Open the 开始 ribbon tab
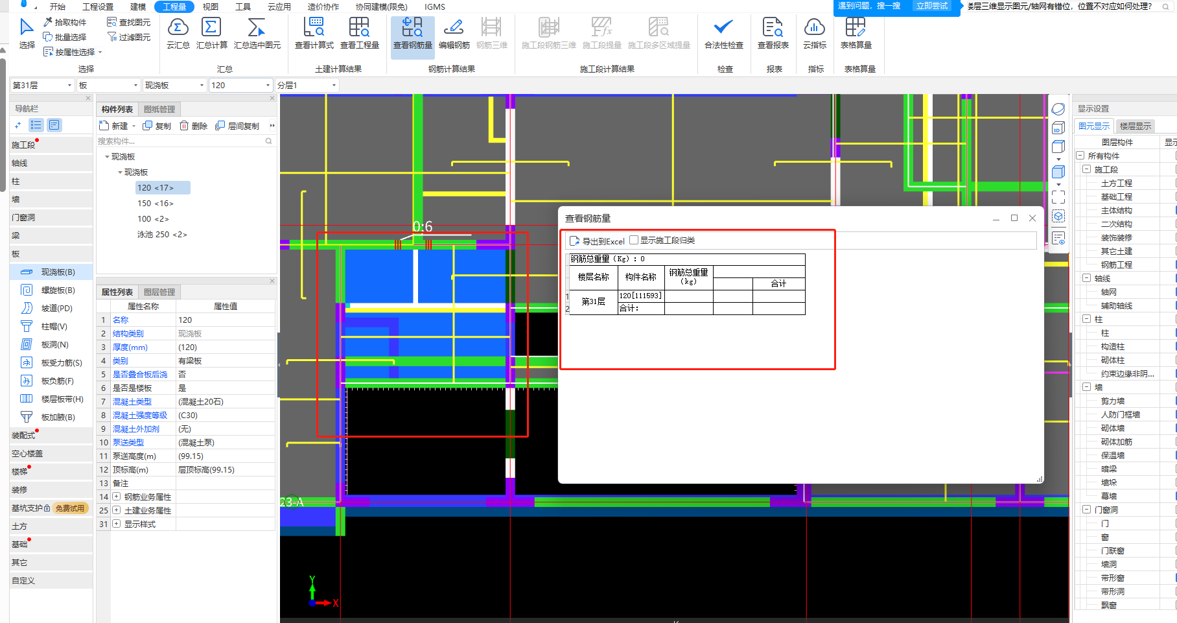This screenshot has height=623, width=1177. [58, 6]
